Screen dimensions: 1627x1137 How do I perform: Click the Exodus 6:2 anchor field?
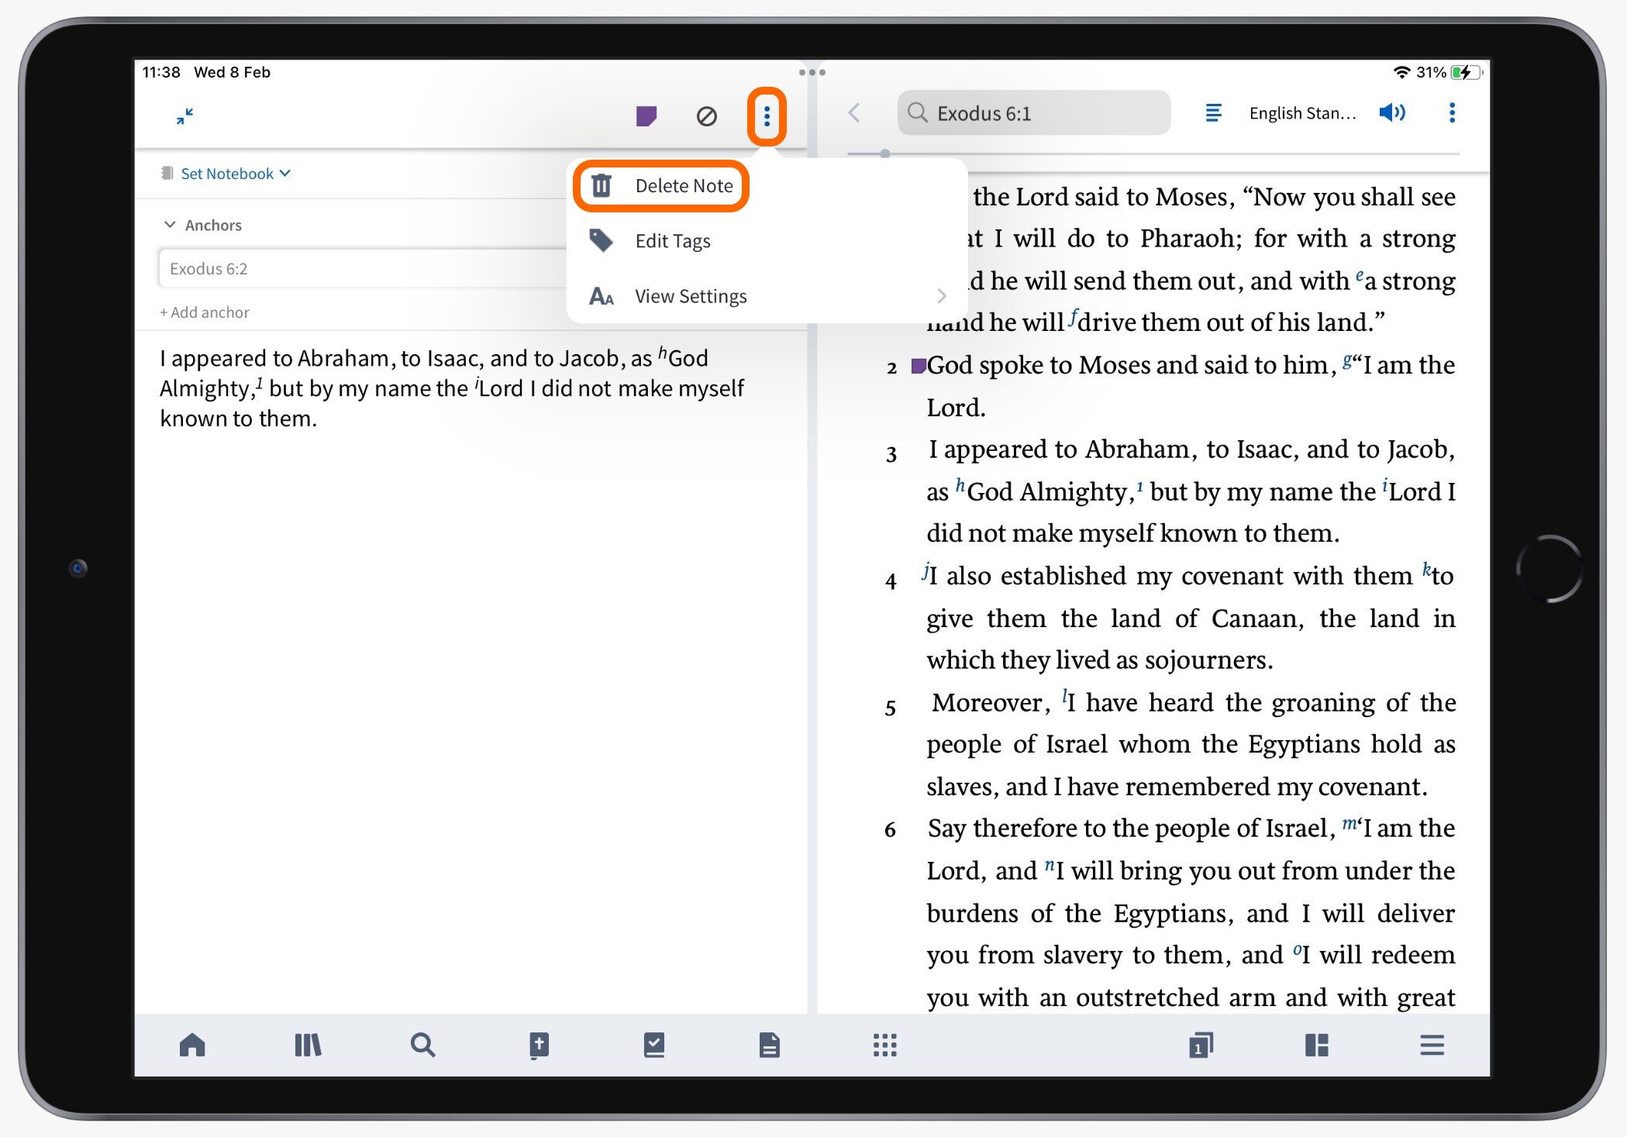(x=363, y=269)
